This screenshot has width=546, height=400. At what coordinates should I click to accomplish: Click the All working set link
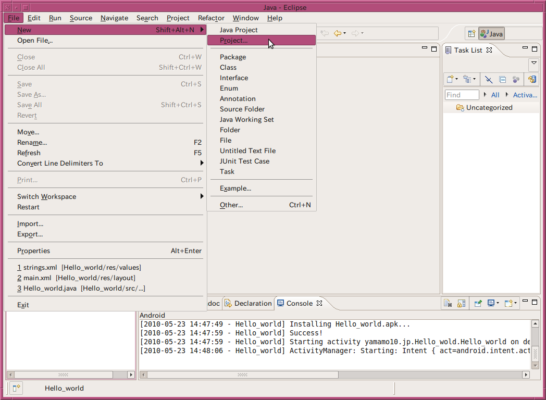[x=495, y=95]
